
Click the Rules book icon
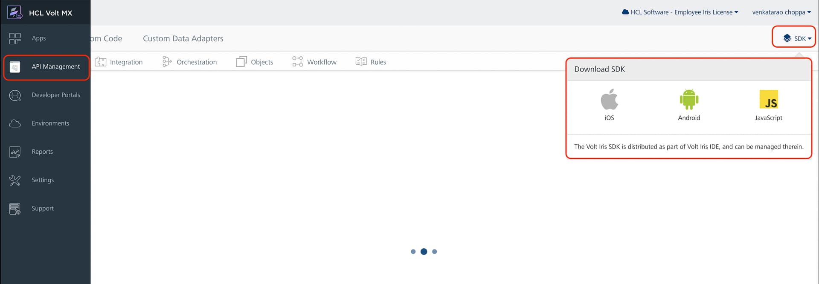pos(361,61)
